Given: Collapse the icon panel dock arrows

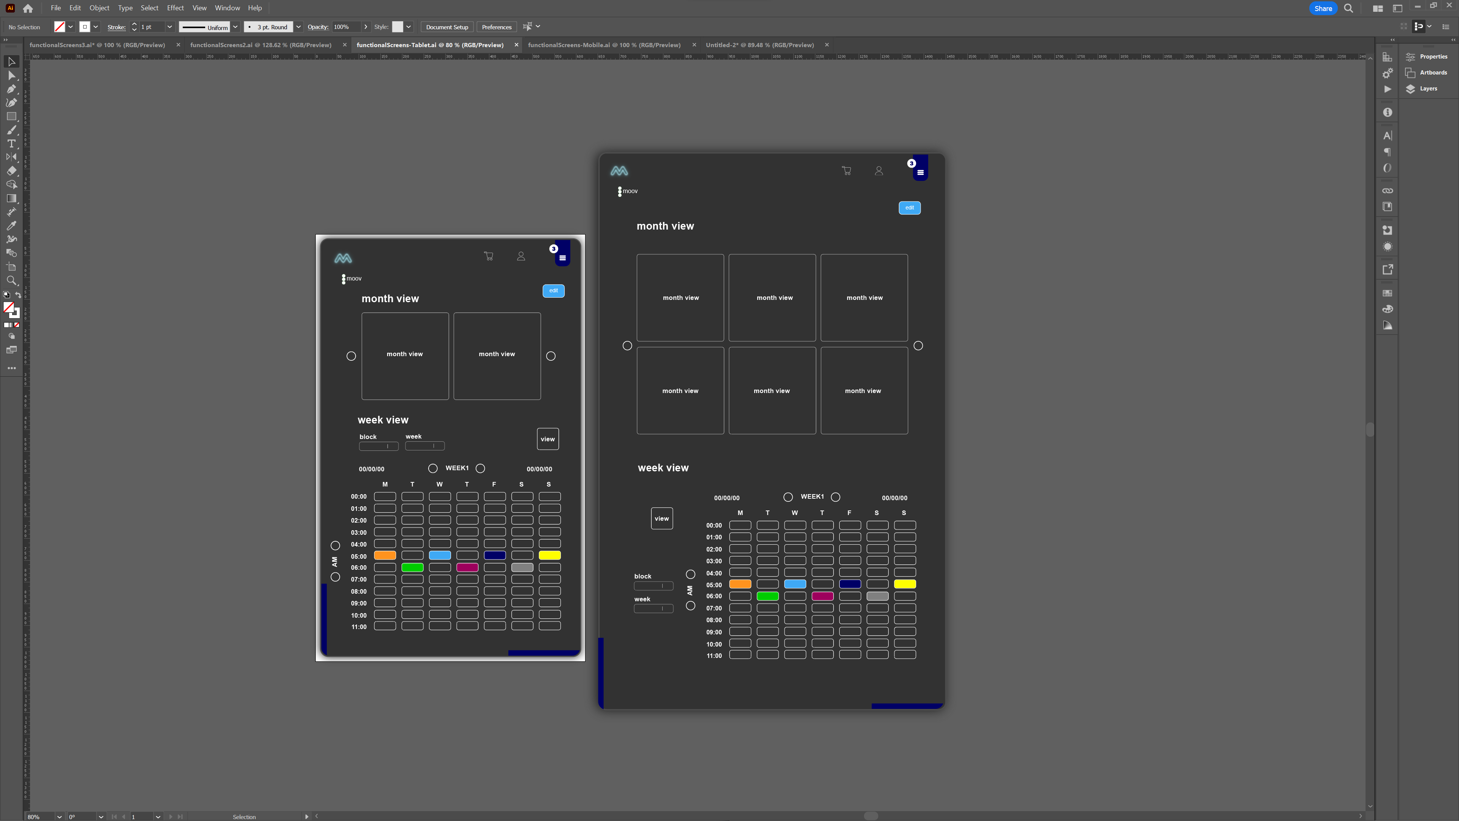Looking at the screenshot, I should [x=1393, y=40].
